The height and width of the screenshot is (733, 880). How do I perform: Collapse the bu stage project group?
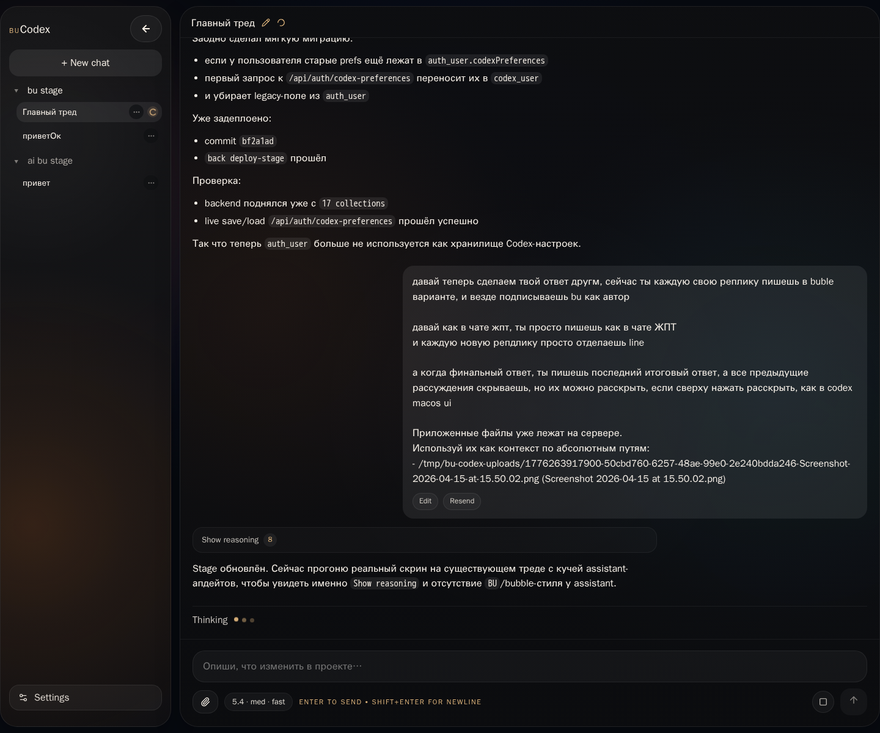[16, 90]
